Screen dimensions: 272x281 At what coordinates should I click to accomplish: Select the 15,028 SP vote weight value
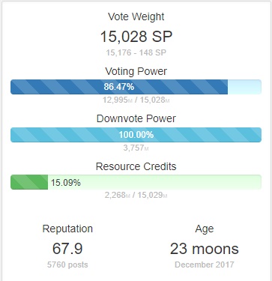pyautogui.click(x=136, y=37)
